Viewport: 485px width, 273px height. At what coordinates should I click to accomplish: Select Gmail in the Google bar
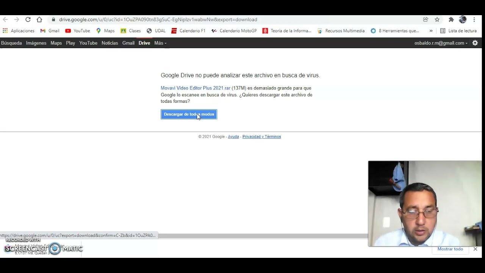128,43
